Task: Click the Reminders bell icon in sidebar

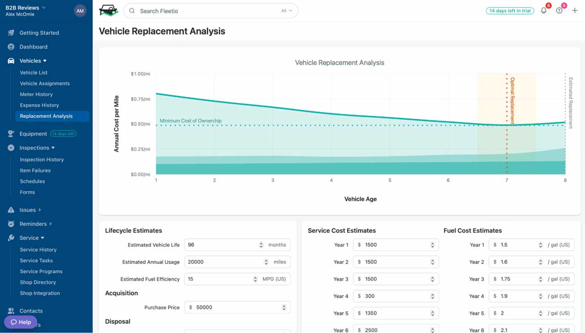Action: pos(11,223)
